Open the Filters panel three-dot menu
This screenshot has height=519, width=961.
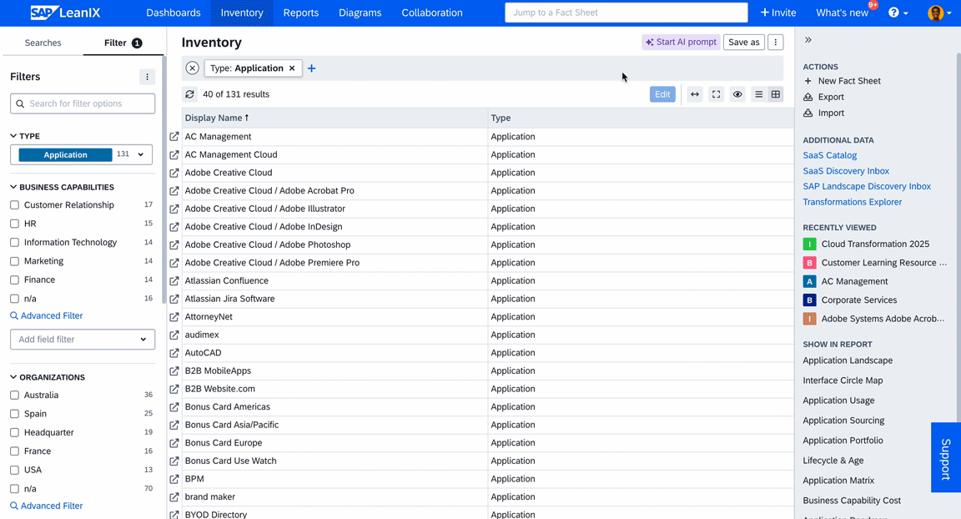[x=147, y=77]
